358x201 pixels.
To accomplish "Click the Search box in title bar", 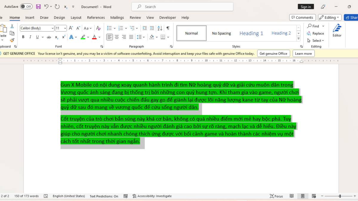I will pyautogui.click(x=182, y=7).
